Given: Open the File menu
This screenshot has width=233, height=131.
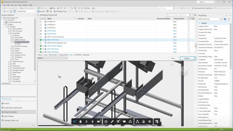Looking at the screenshot, I should coord(5,5).
